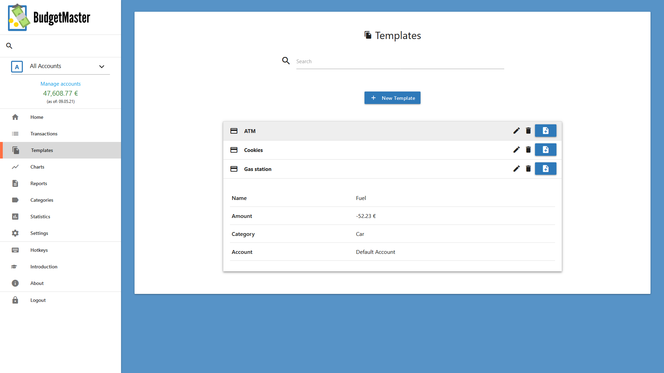Navigate to Charts
Viewport: 664px width, 373px height.
tap(37, 167)
